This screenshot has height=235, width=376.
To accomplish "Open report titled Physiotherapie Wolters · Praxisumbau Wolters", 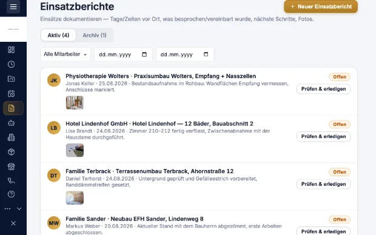I will pos(161,76).
